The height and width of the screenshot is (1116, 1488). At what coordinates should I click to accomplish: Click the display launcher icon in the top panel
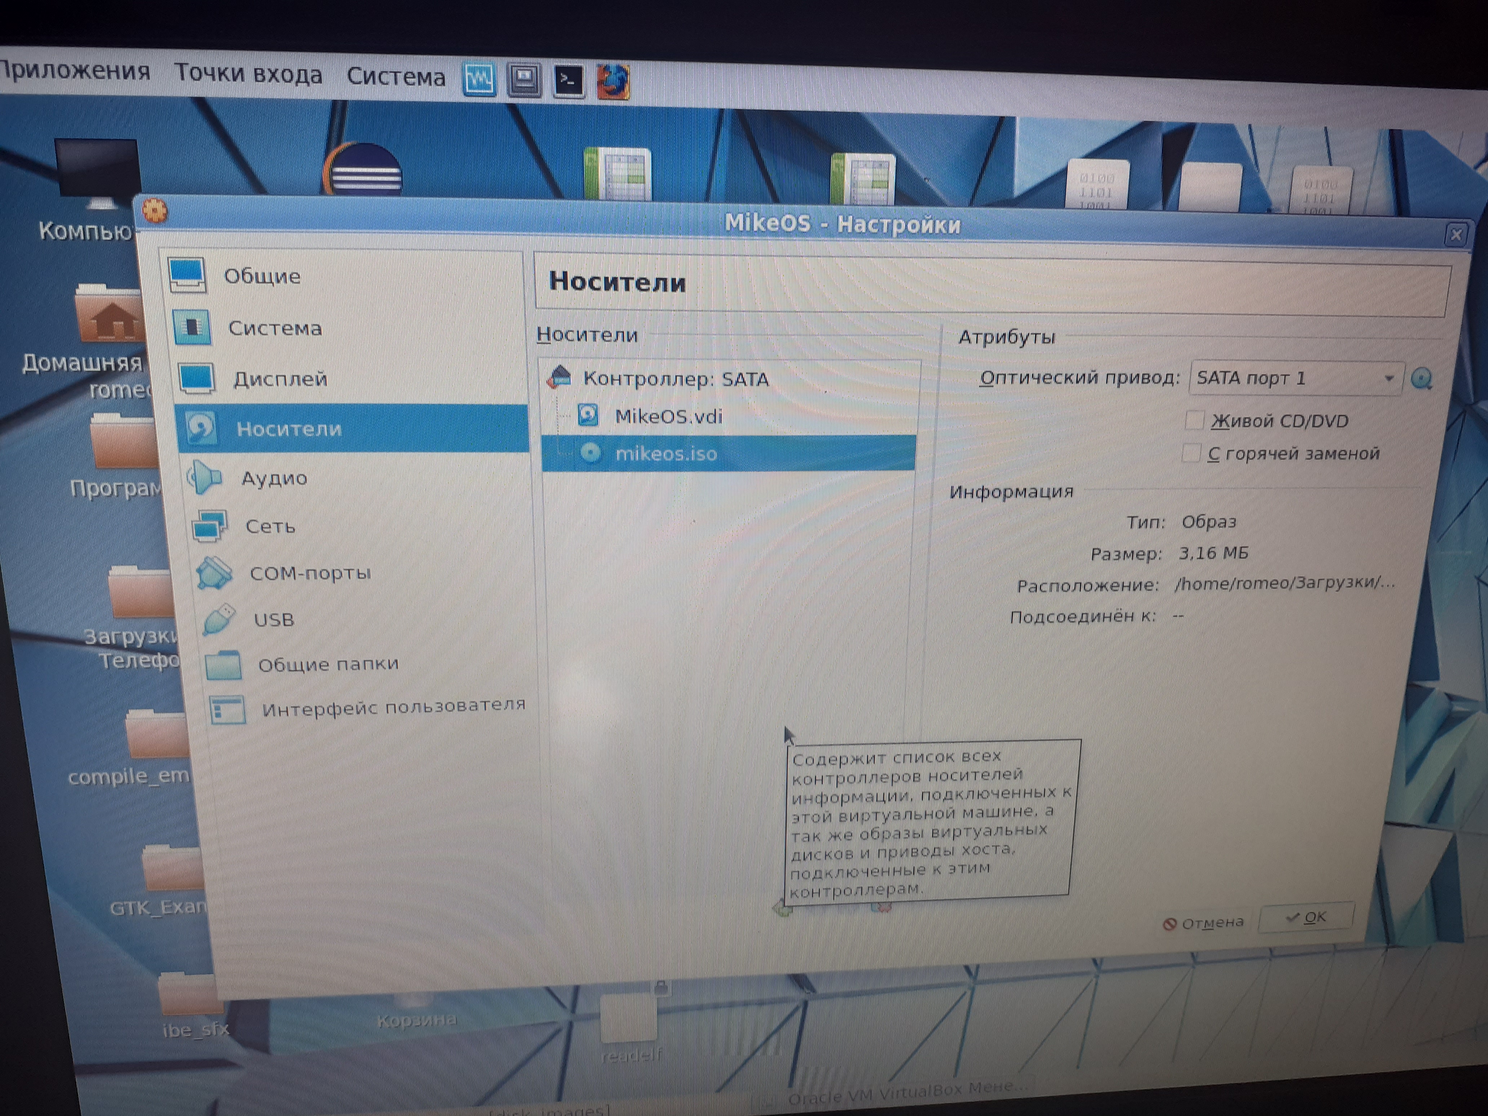[524, 81]
